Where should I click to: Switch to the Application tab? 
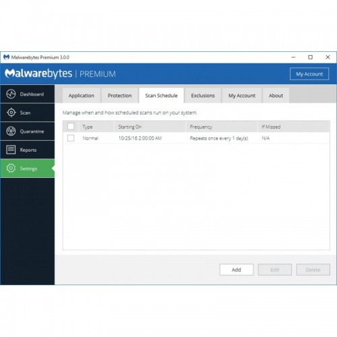click(x=82, y=96)
